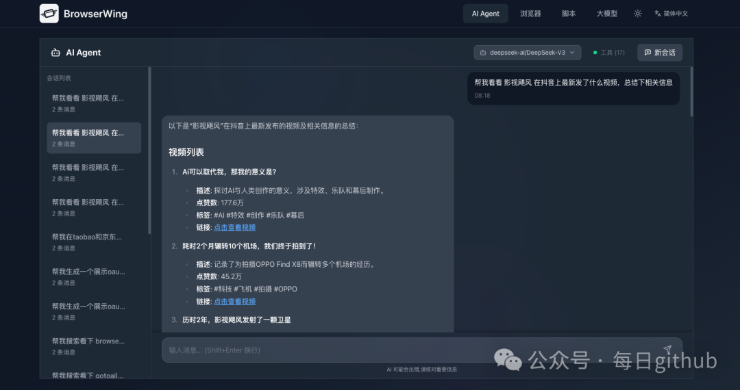Click the conversation list scrollbar

pyautogui.click(x=149, y=151)
